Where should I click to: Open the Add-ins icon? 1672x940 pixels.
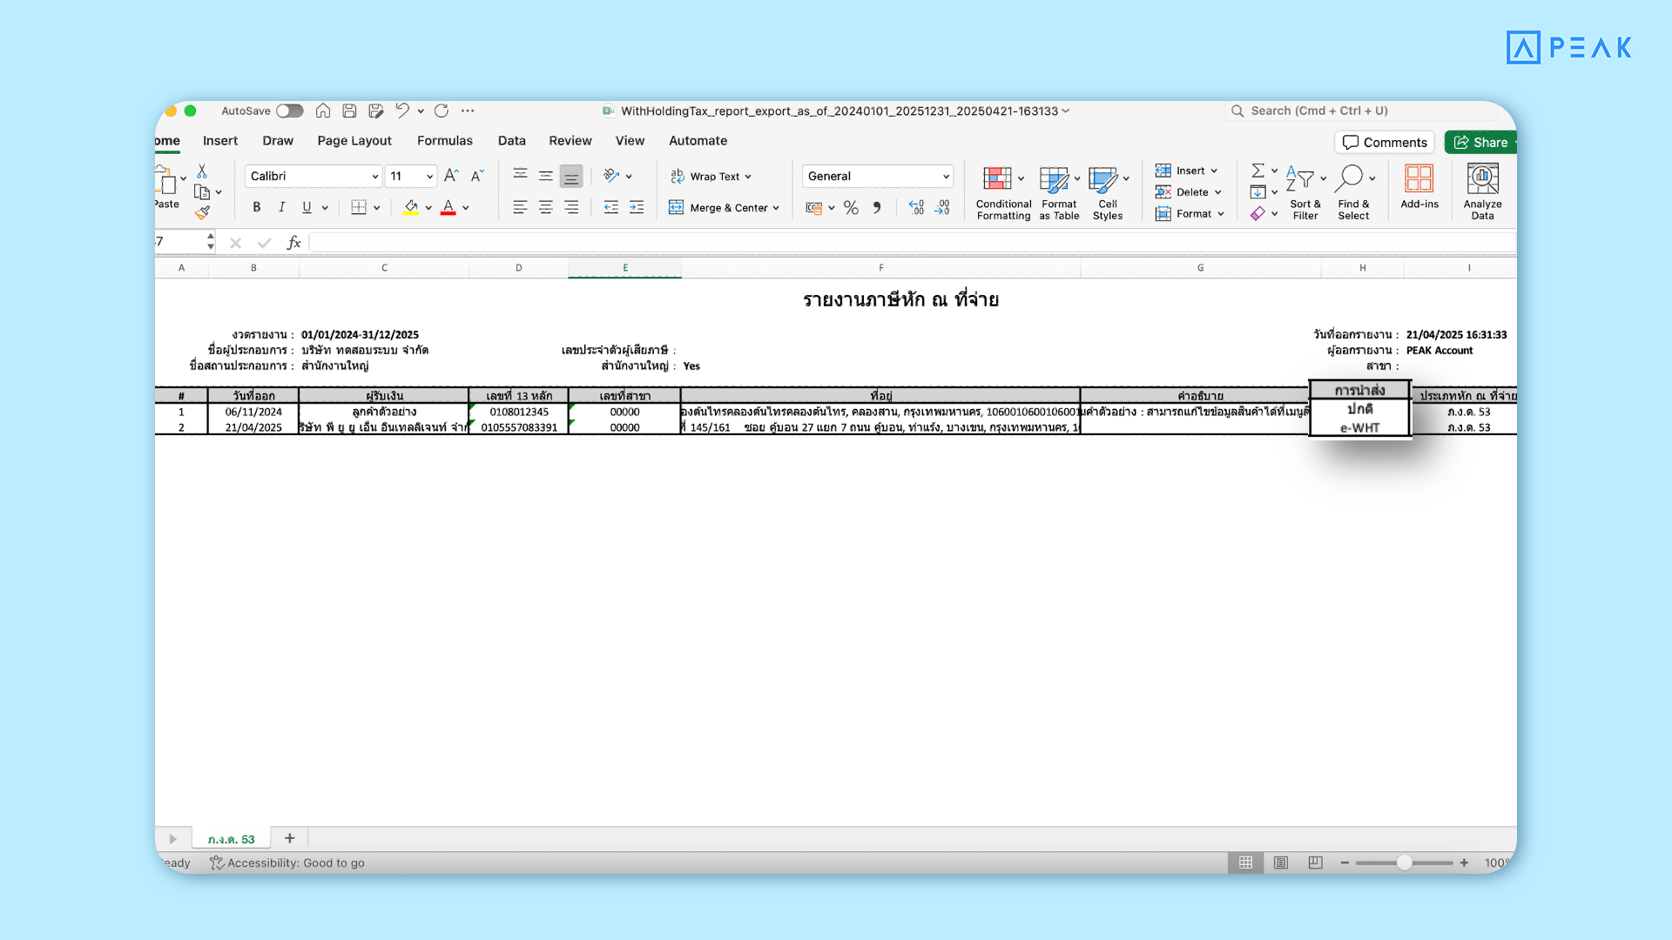pos(1419,179)
